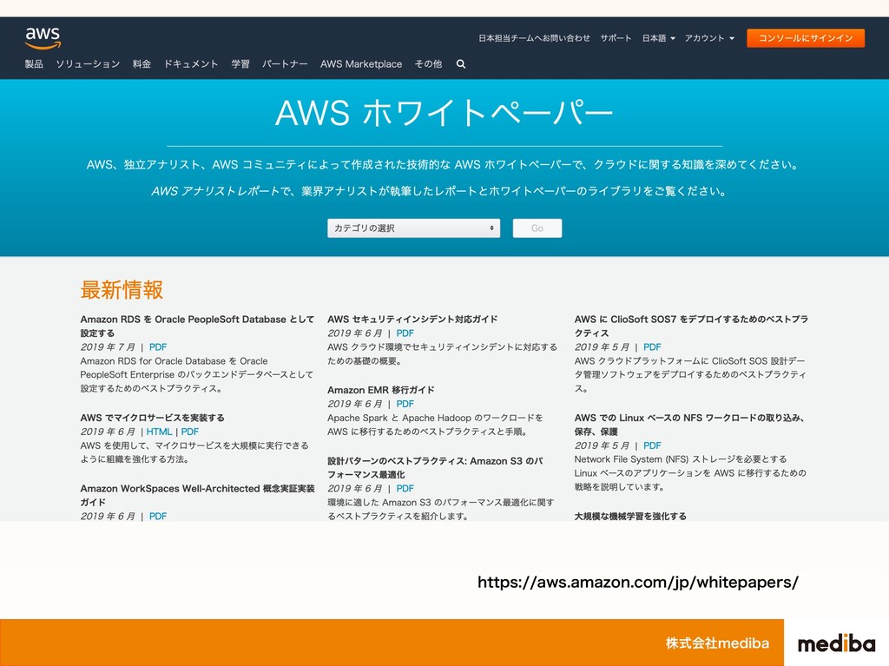889x666 pixels.
Task: Click the aws.amazon.com/jp/whitepapers URL text
Action: tap(638, 582)
